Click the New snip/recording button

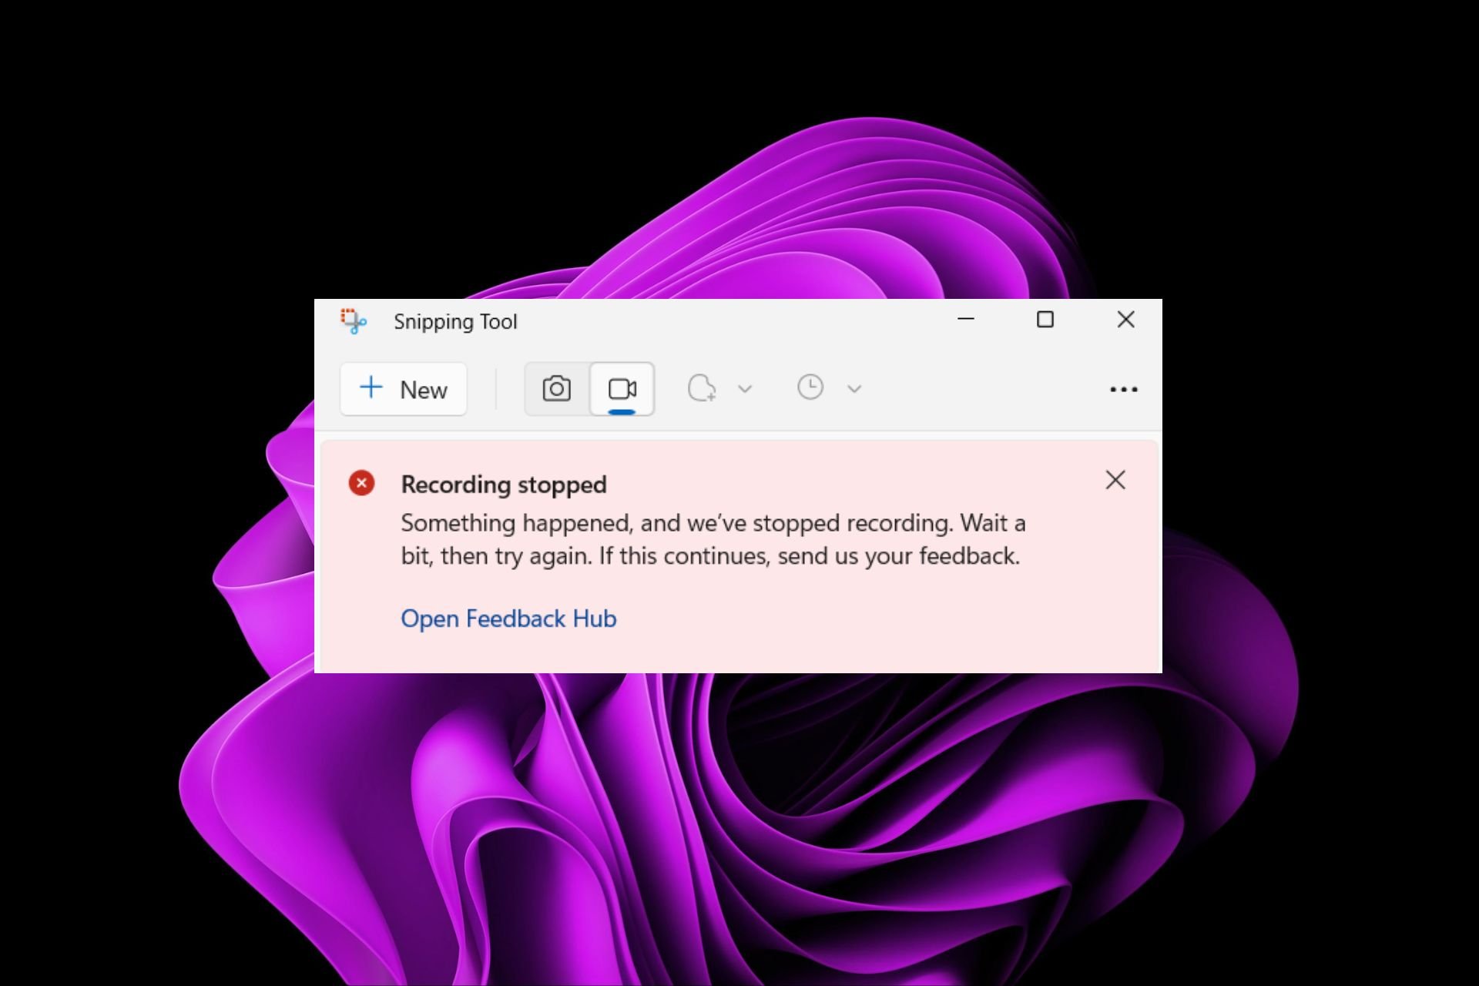pos(403,388)
